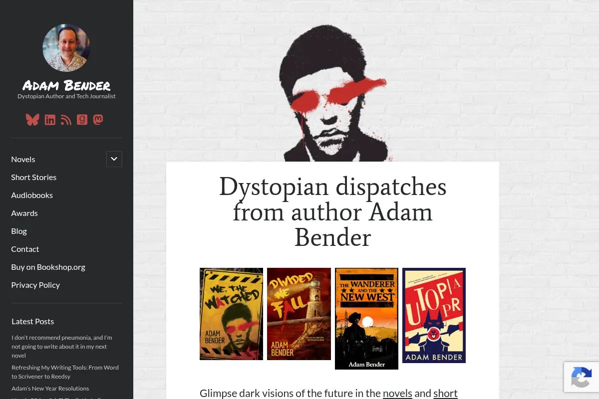Open the RSS feed icon
Viewport: 599px width, 399px height.
coord(66,120)
